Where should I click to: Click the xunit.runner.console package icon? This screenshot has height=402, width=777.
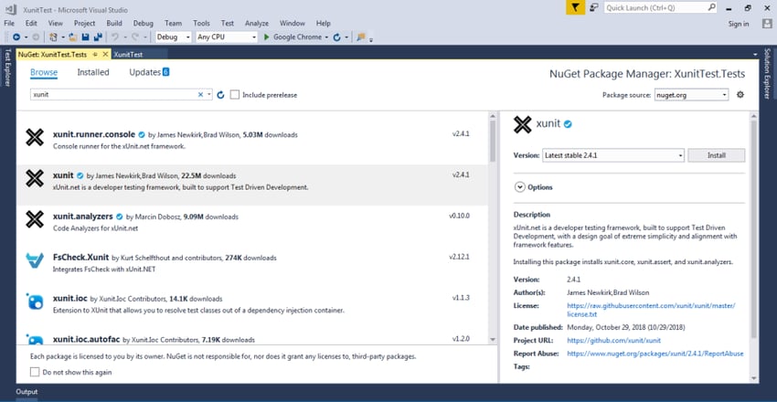tap(35, 137)
